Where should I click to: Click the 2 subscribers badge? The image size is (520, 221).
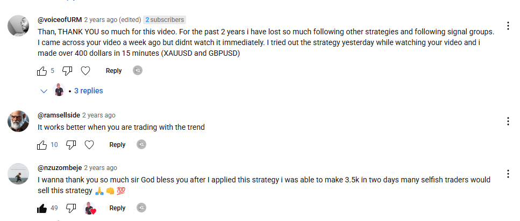[165, 20]
